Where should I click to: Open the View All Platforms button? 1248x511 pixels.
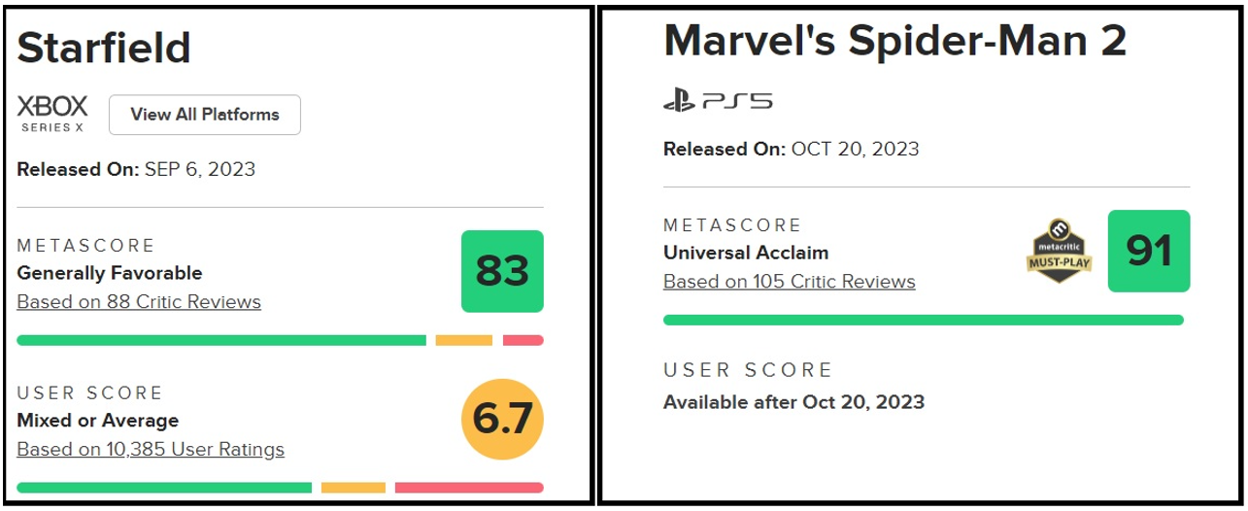click(205, 115)
